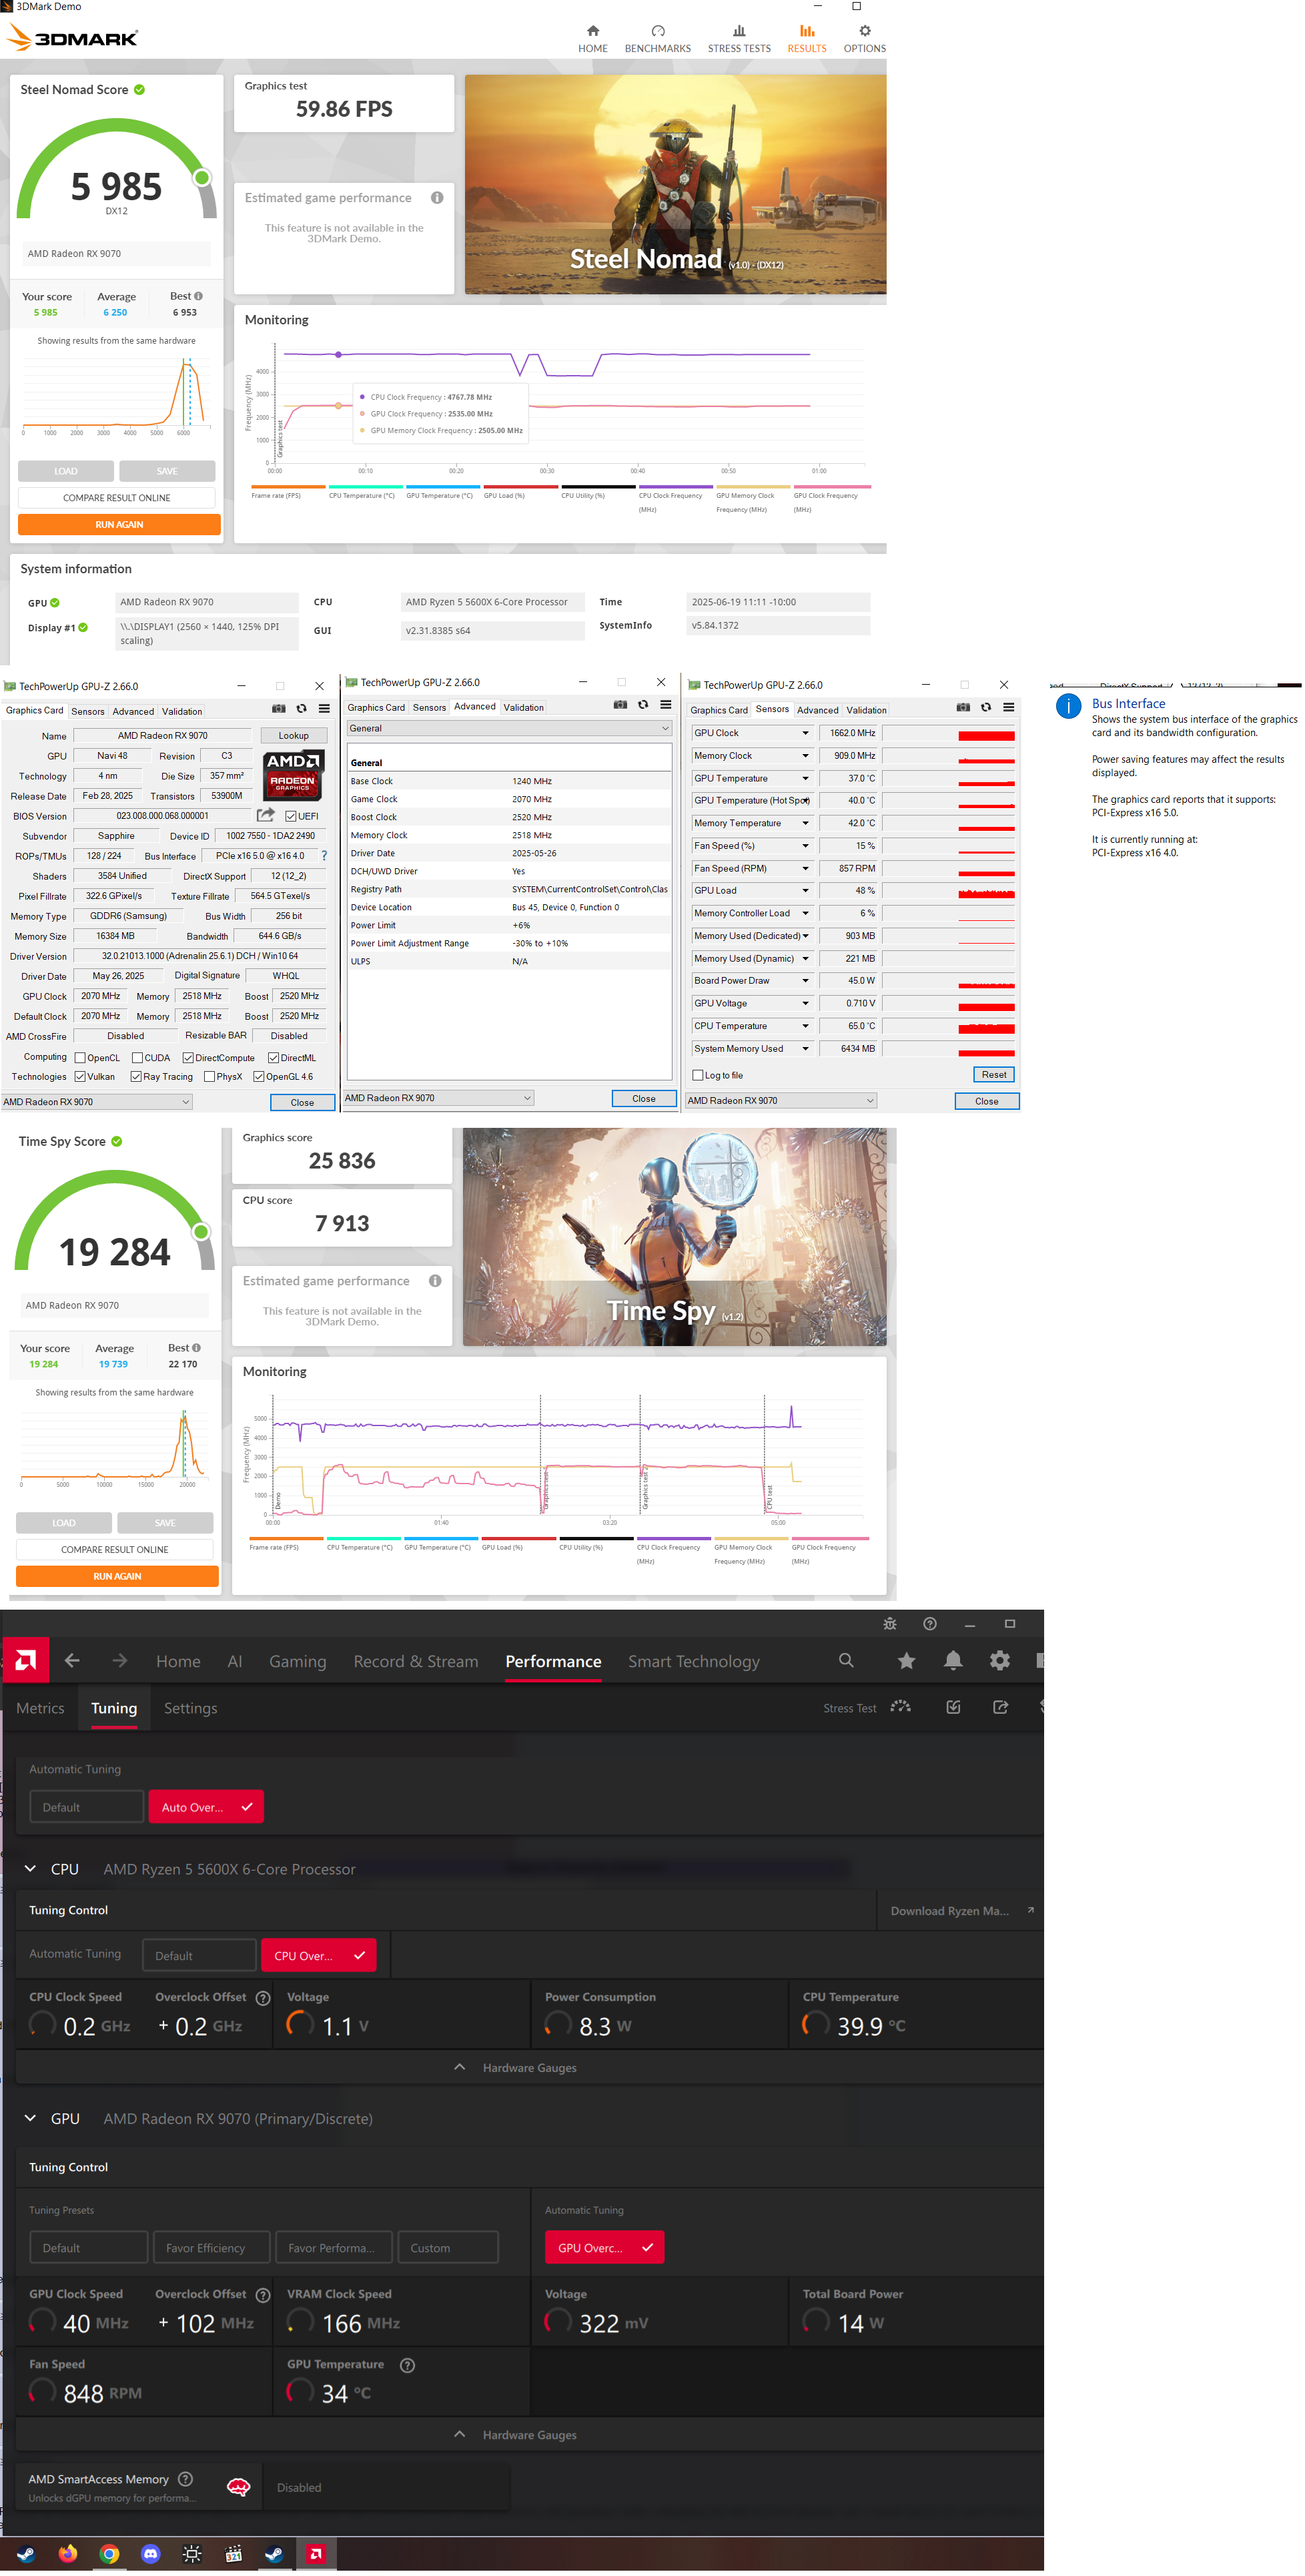This screenshot has height=2576, width=1305.
Task: Collapse the CPU section chevron in Adrenalin
Action: [30, 1869]
